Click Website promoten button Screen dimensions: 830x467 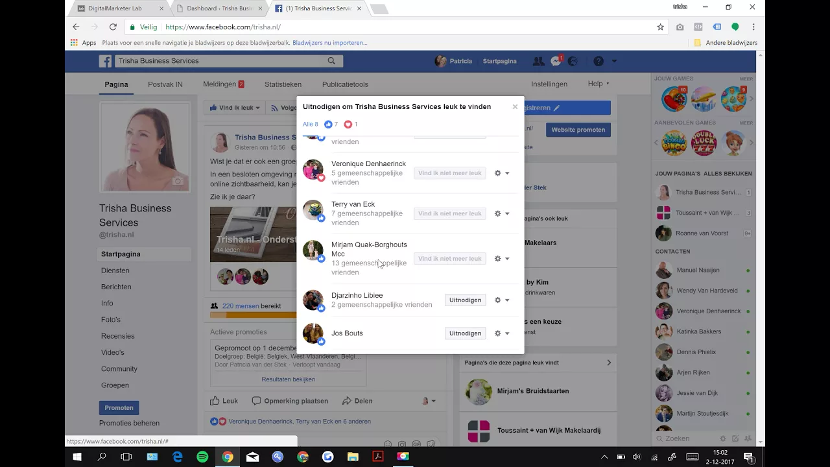pos(578,130)
